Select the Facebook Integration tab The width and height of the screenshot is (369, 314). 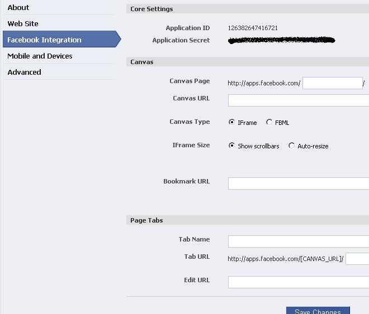(x=44, y=40)
